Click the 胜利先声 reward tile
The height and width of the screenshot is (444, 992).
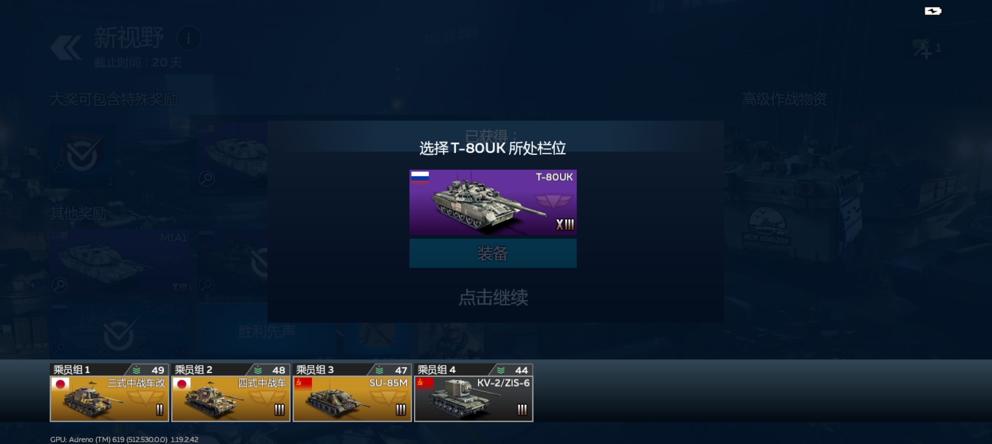point(267,331)
